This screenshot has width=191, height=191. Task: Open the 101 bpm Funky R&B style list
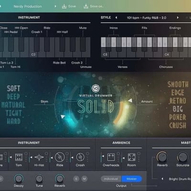coord(147,18)
